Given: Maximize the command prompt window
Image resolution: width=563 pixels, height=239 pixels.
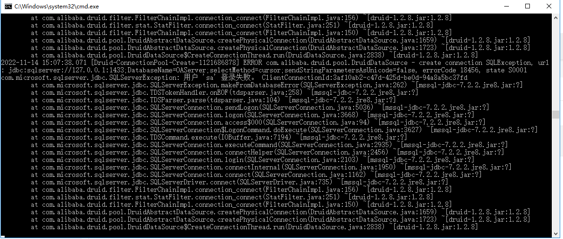Looking at the screenshot, I should pyautogui.click(x=528, y=7).
